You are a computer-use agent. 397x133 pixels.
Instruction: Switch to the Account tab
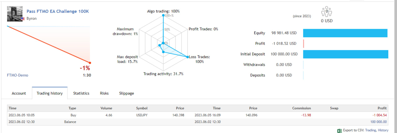pos(19,93)
